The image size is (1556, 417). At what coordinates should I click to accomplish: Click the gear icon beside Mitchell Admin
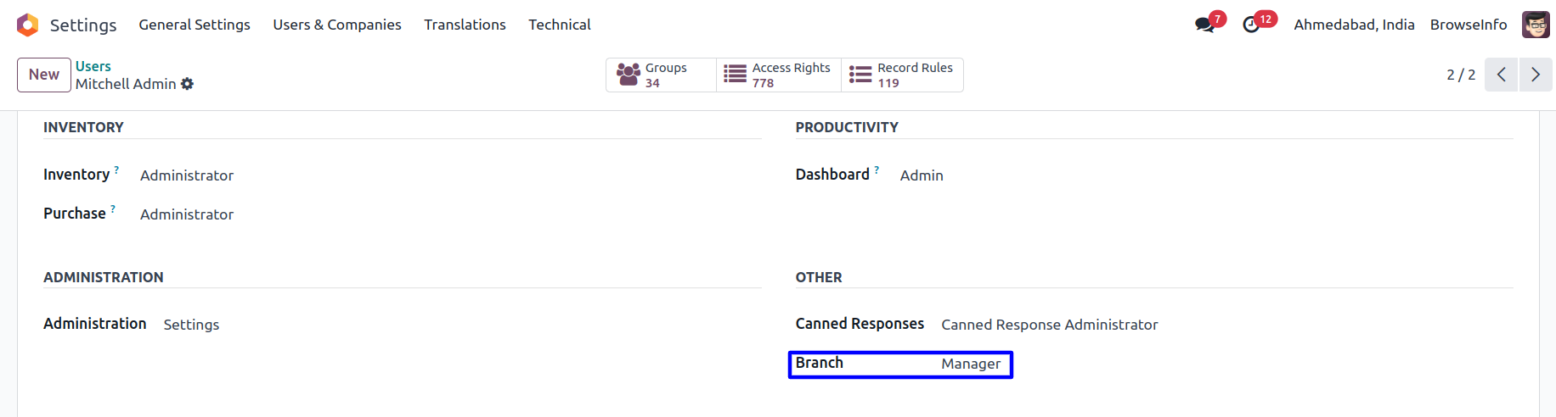pyautogui.click(x=187, y=84)
